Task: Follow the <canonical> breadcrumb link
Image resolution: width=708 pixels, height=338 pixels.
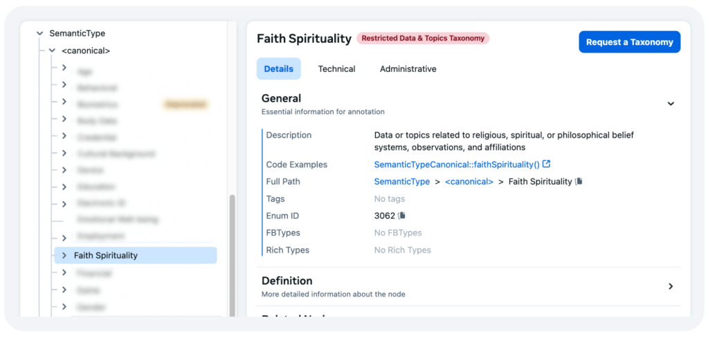Action: pyautogui.click(x=469, y=182)
